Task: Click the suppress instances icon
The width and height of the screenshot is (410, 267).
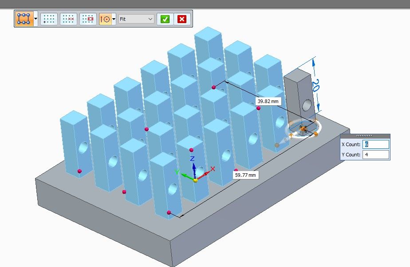Action: tap(68, 19)
